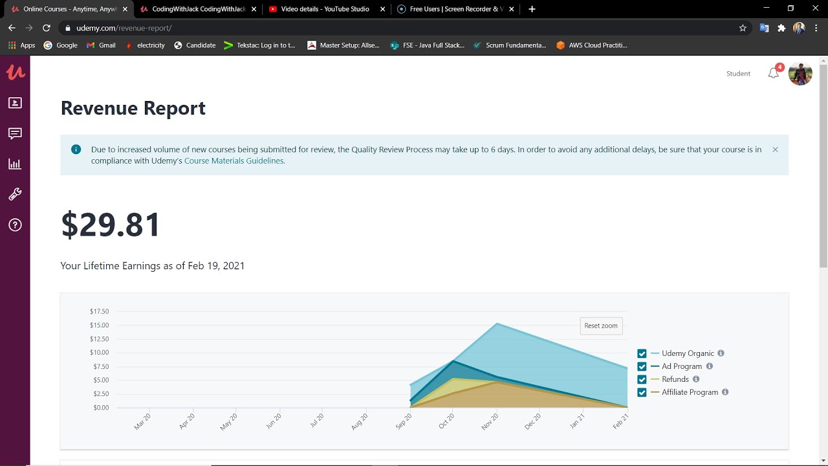Open FSE - Java Full Stack bookmark
828x466 pixels.
pyautogui.click(x=427, y=45)
